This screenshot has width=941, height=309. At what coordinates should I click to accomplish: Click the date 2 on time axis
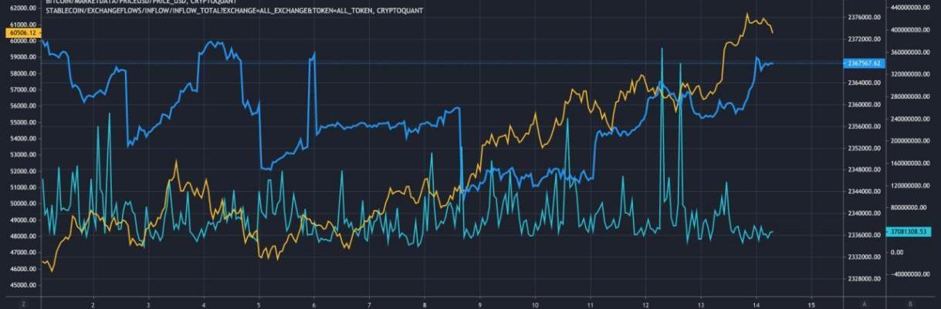(93, 304)
